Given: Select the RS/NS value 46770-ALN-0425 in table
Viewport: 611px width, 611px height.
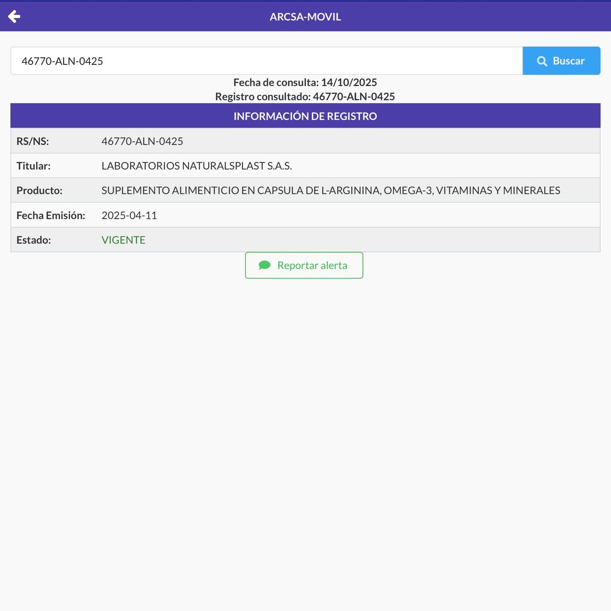Looking at the screenshot, I should 142,141.
